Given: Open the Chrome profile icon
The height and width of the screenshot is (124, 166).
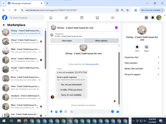Looking at the screenshot, I should coord(135,10).
